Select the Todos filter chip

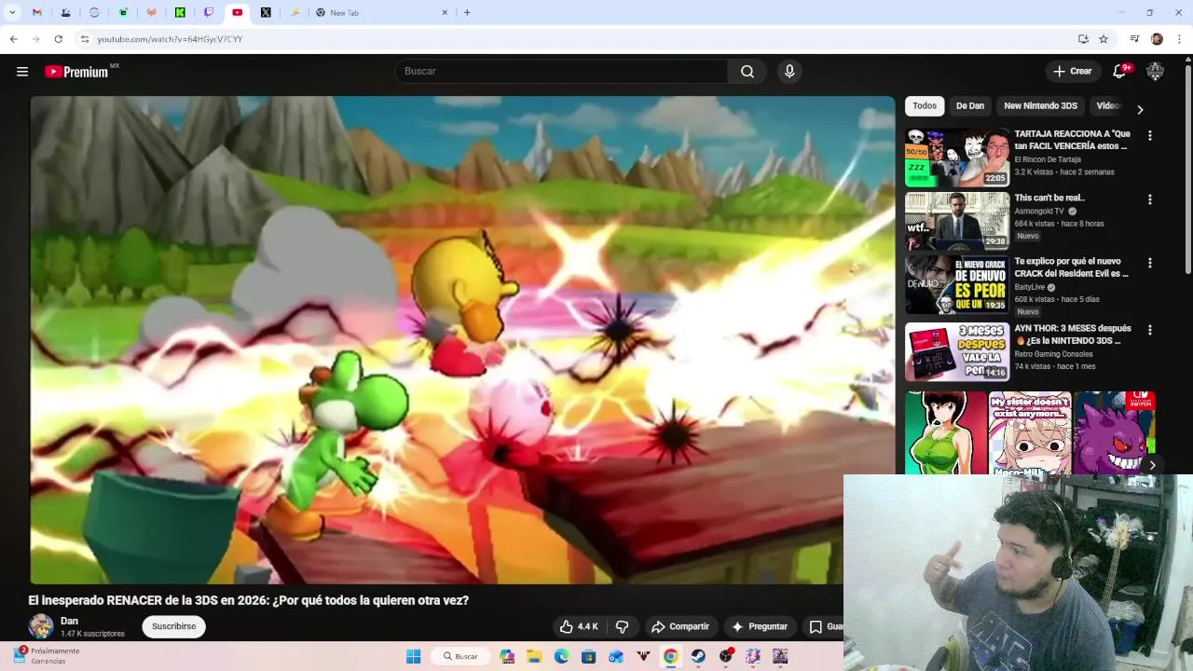tap(925, 106)
